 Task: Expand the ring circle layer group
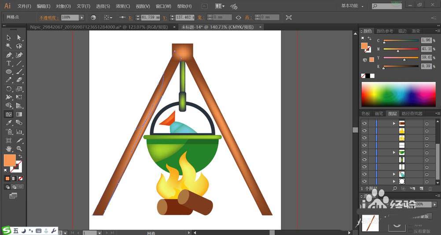(x=394, y=182)
